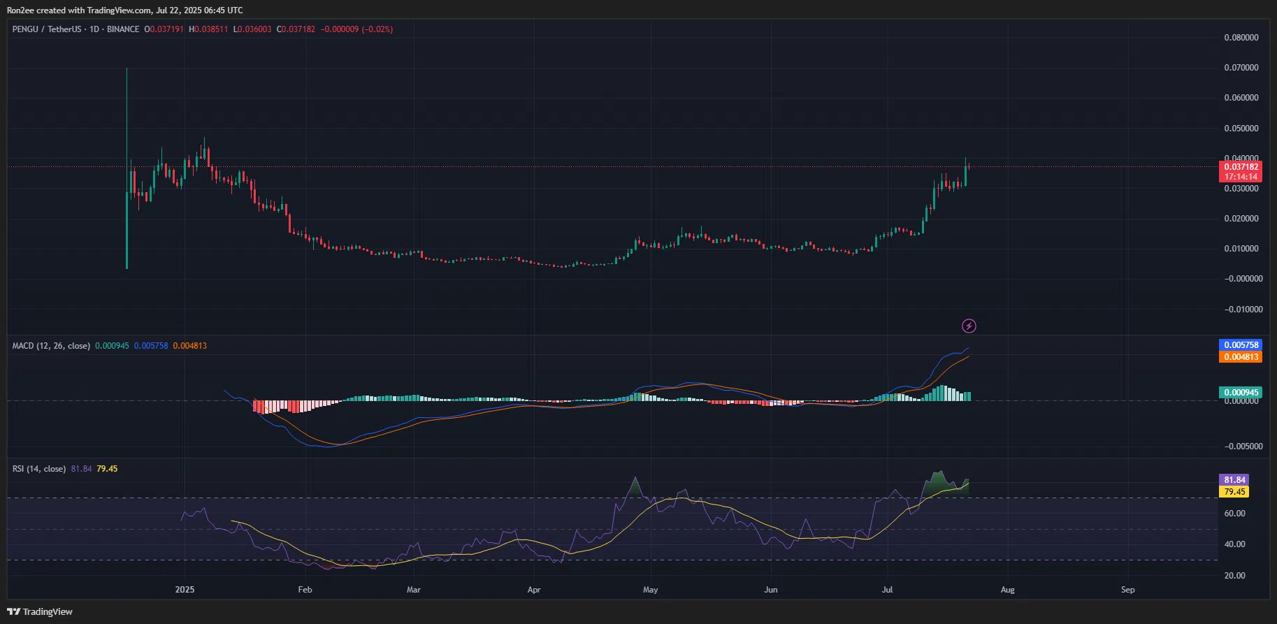Click the RSI (14, close) indicator label
The height and width of the screenshot is (624, 1277).
pyautogui.click(x=39, y=469)
